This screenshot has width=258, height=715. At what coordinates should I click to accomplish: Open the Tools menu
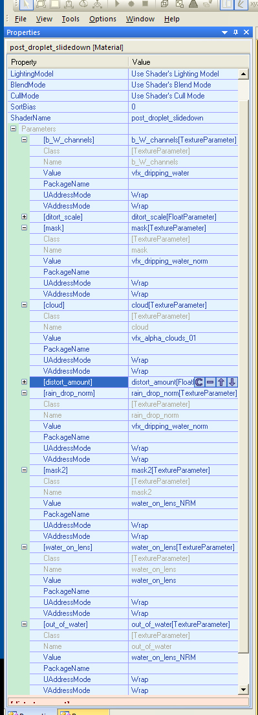70,19
